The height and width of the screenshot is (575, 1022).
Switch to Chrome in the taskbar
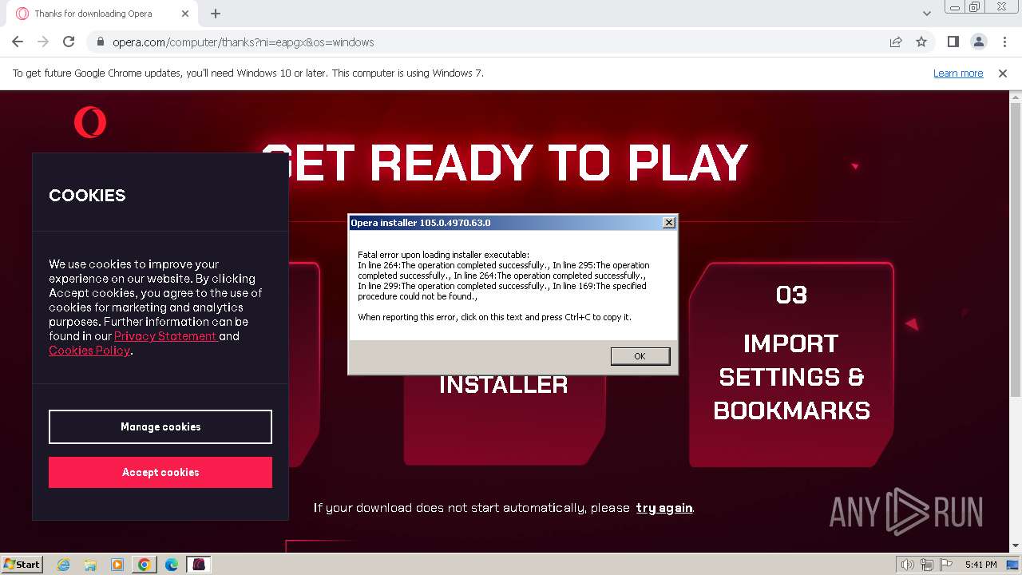pos(145,565)
